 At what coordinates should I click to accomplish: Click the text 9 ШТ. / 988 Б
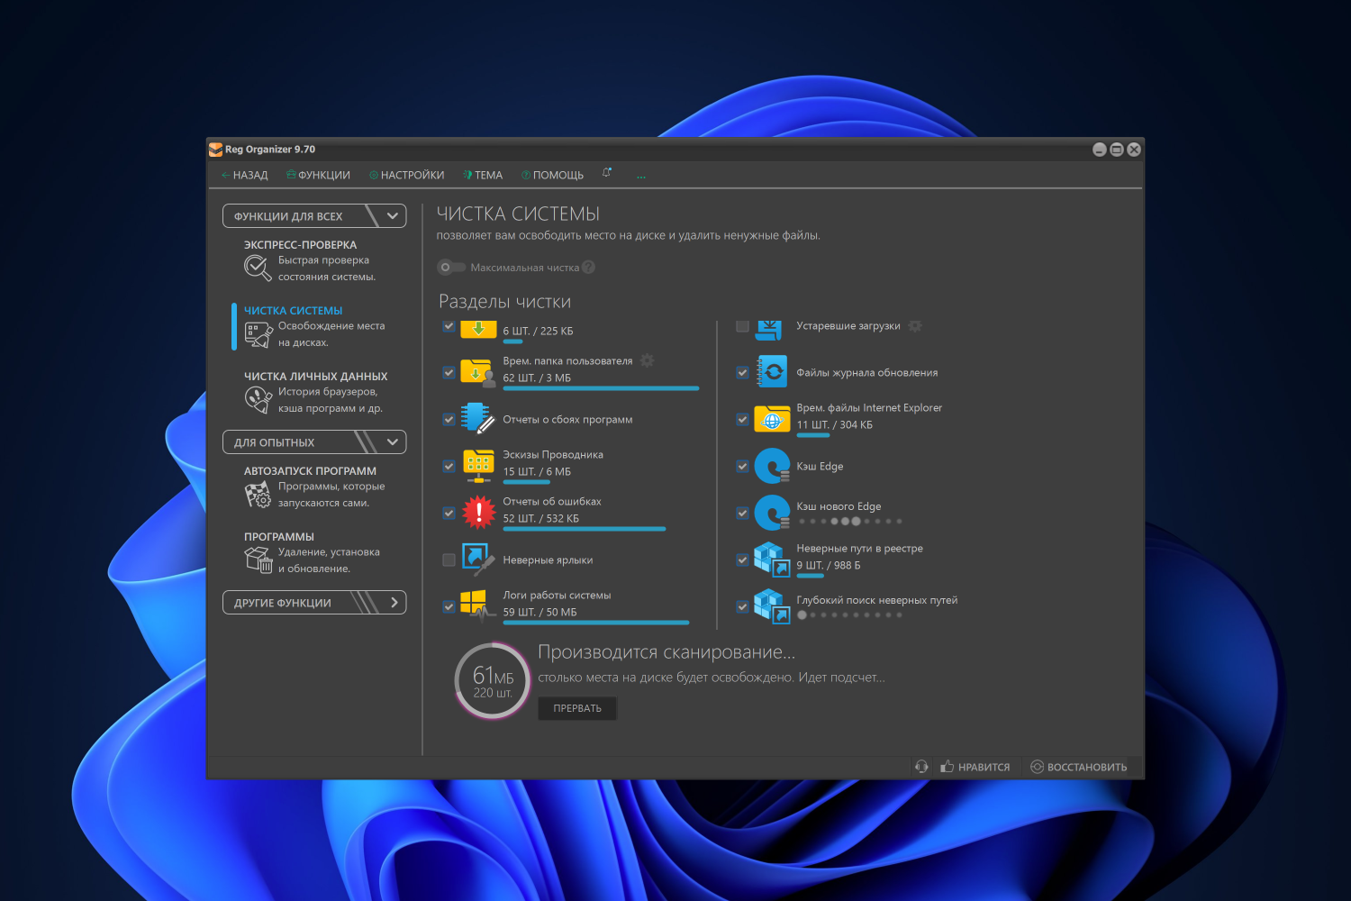(829, 565)
